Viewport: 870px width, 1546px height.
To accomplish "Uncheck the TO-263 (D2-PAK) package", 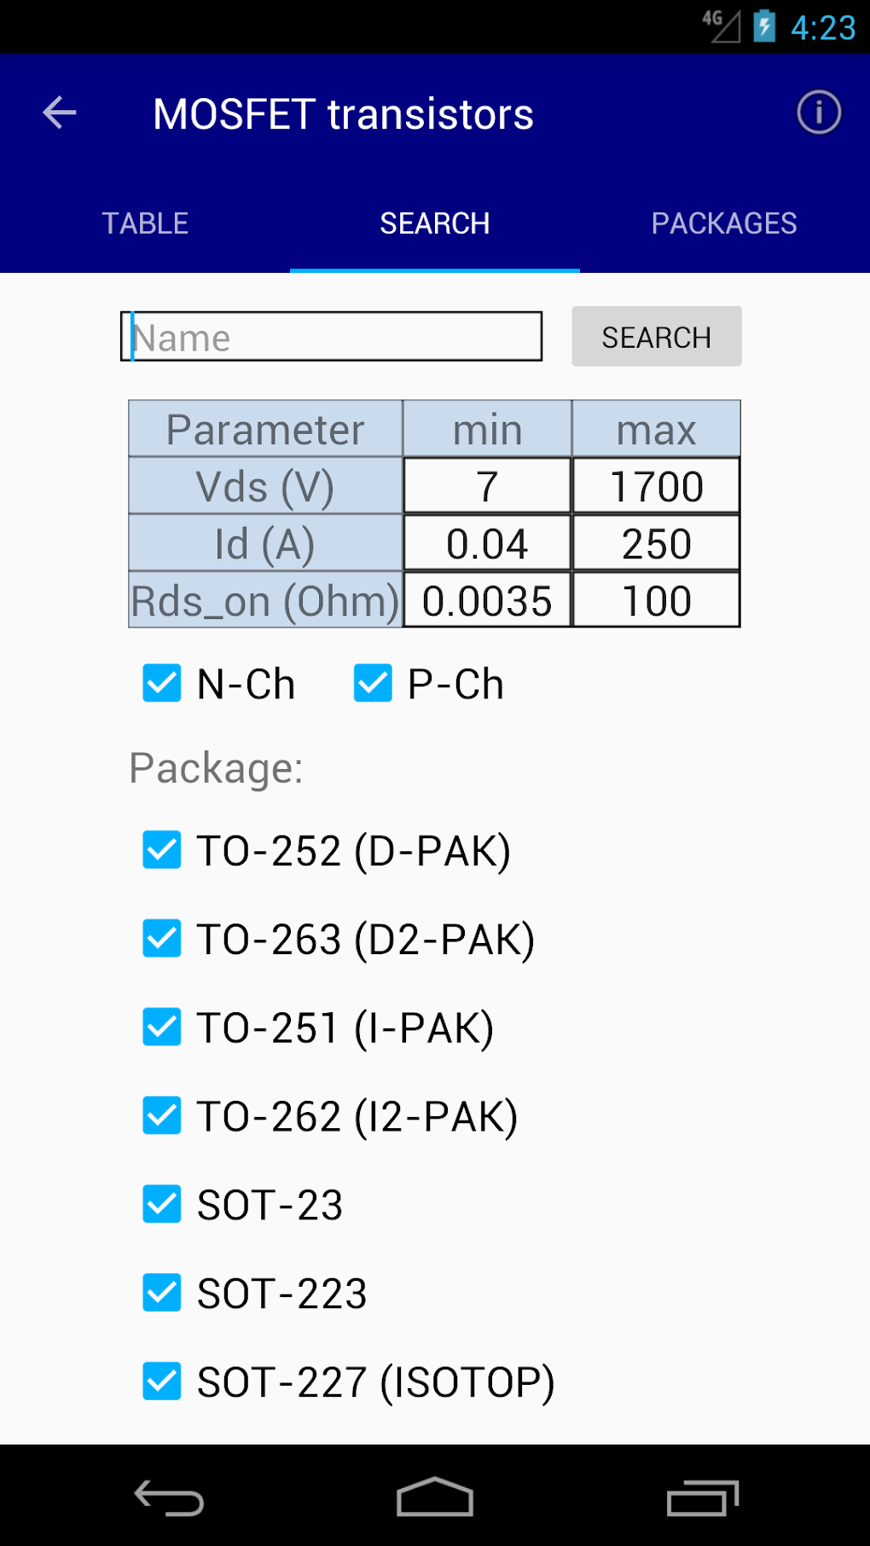I will [162, 939].
